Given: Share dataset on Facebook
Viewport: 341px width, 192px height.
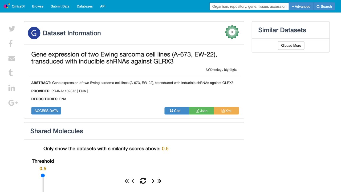Looking at the screenshot, I should [x=11, y=43].
